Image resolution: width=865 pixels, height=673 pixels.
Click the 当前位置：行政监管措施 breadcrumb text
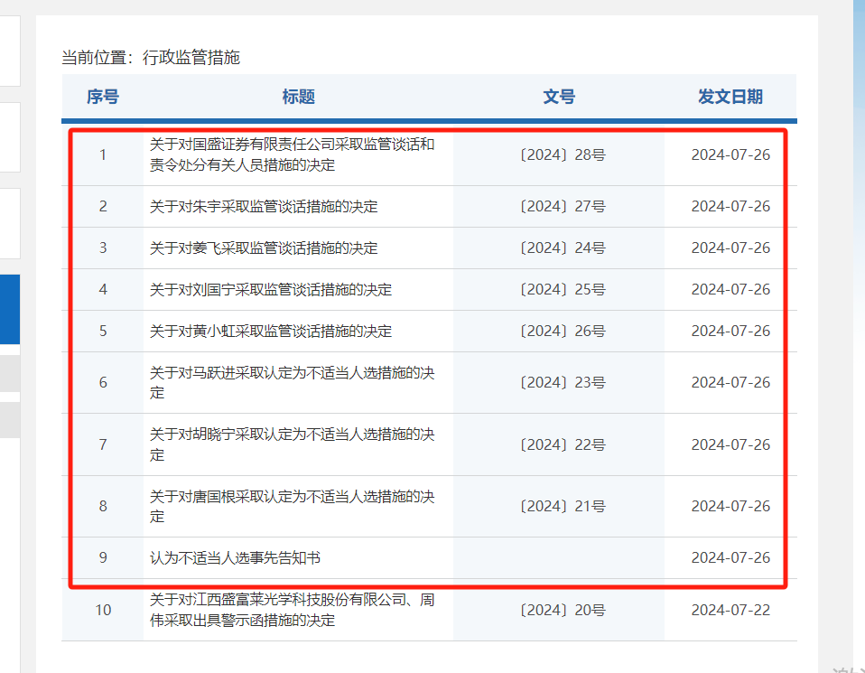pos(151,58)
